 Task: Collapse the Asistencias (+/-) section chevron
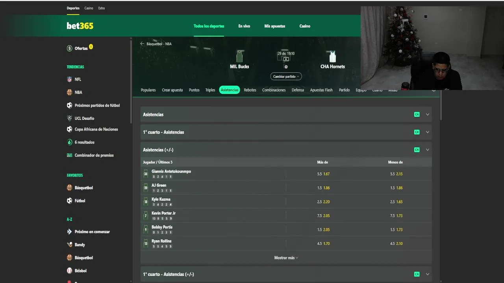click(x=428, y=150)
